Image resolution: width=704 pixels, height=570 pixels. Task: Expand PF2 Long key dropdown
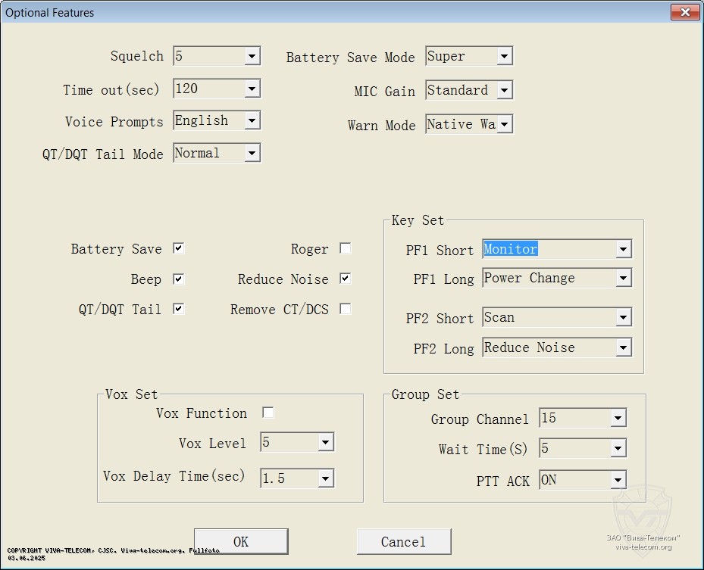(x=623, y=348)
